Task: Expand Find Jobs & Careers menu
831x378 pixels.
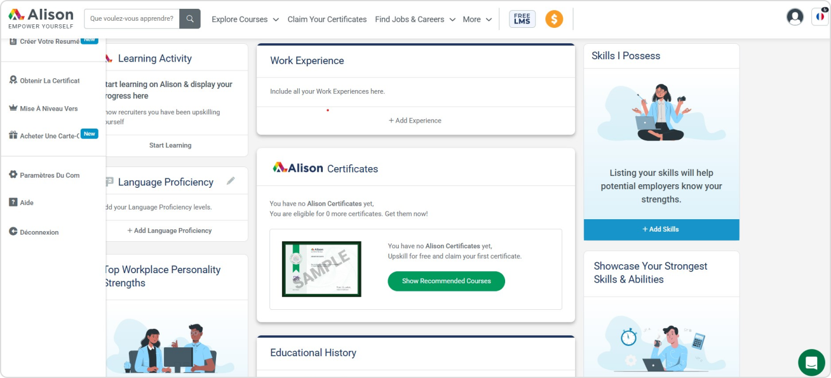Action: coord(415,20)
